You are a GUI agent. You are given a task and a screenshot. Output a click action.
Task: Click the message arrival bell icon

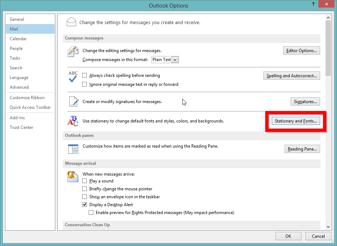[72, 176]
